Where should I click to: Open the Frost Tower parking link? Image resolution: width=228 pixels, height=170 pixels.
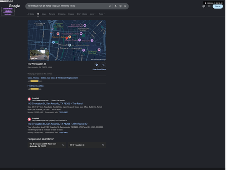click(x=36, y=86)
